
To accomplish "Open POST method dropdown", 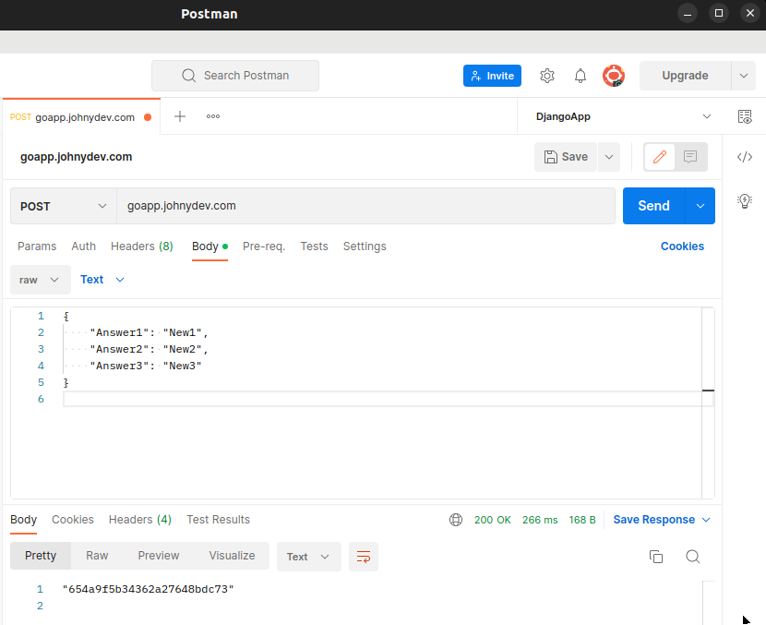I will [64, 206].
